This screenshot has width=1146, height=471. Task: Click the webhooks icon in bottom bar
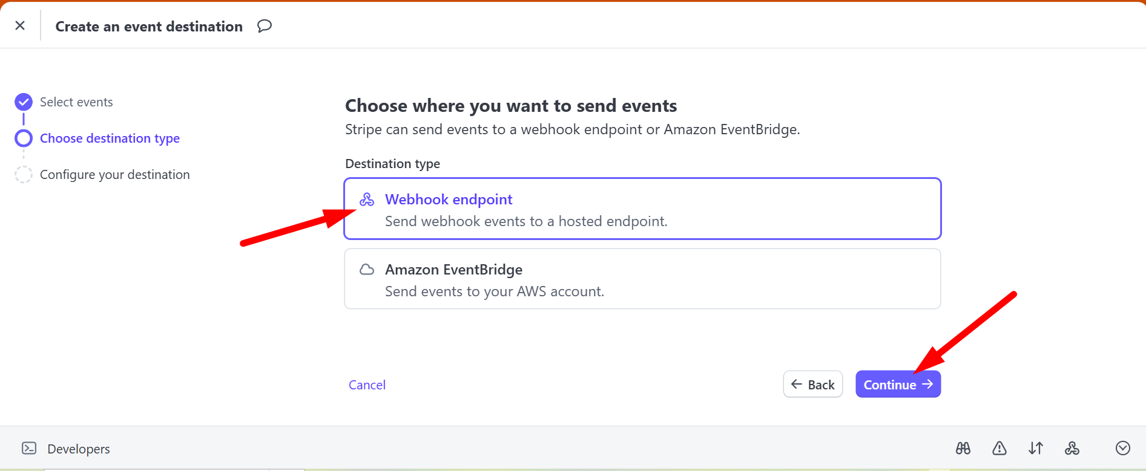point(1072,448)
